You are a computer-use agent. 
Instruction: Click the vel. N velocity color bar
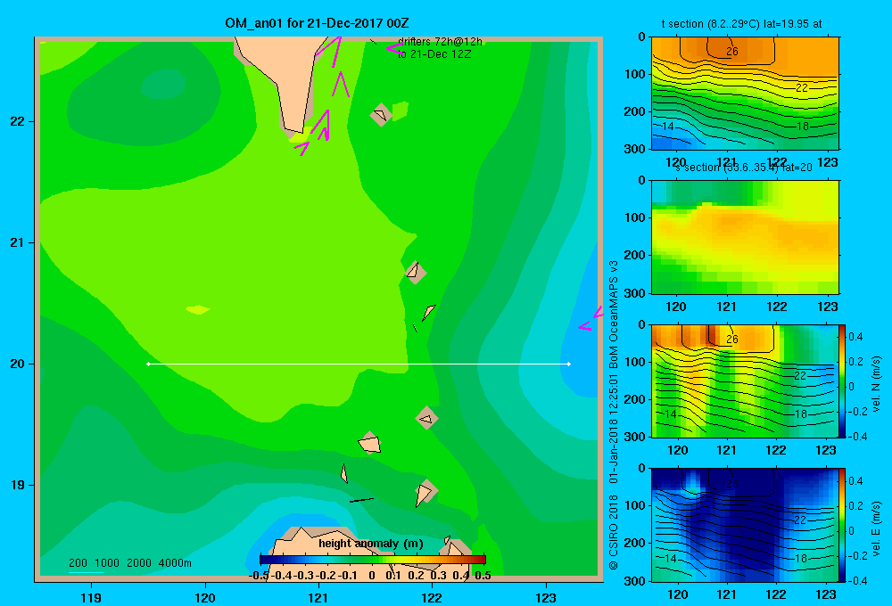843,381
